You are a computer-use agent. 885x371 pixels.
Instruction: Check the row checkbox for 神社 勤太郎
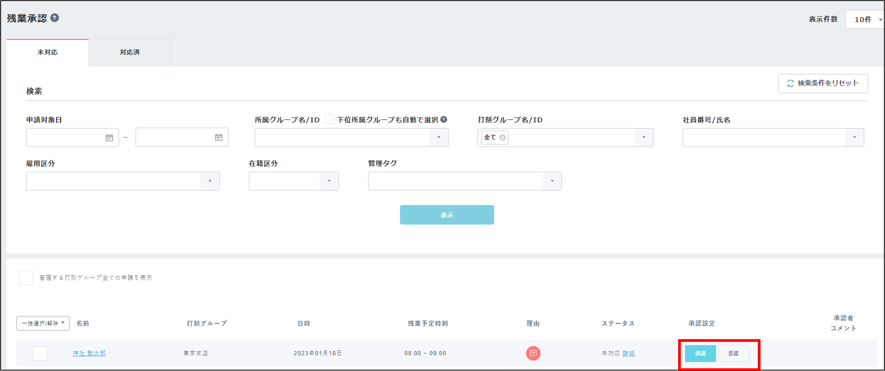[x=40, y=353]
